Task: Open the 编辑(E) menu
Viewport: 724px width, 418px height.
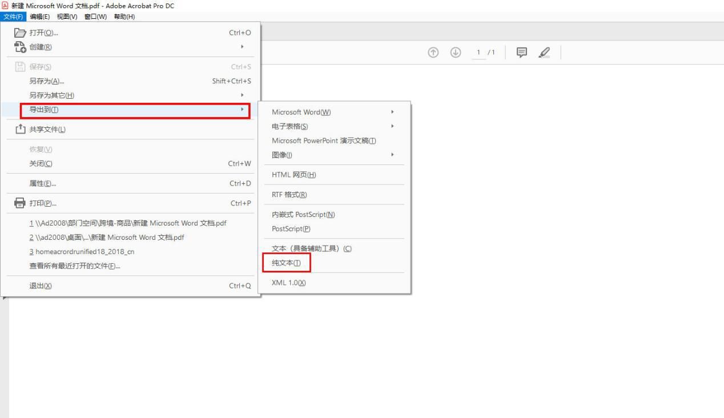Action: pos(41,17)
